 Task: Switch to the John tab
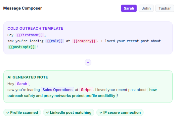tap(146, 8)
